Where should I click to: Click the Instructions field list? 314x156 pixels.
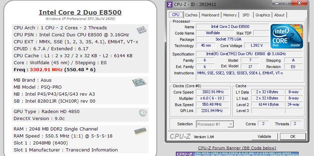(x=249, y=75)
